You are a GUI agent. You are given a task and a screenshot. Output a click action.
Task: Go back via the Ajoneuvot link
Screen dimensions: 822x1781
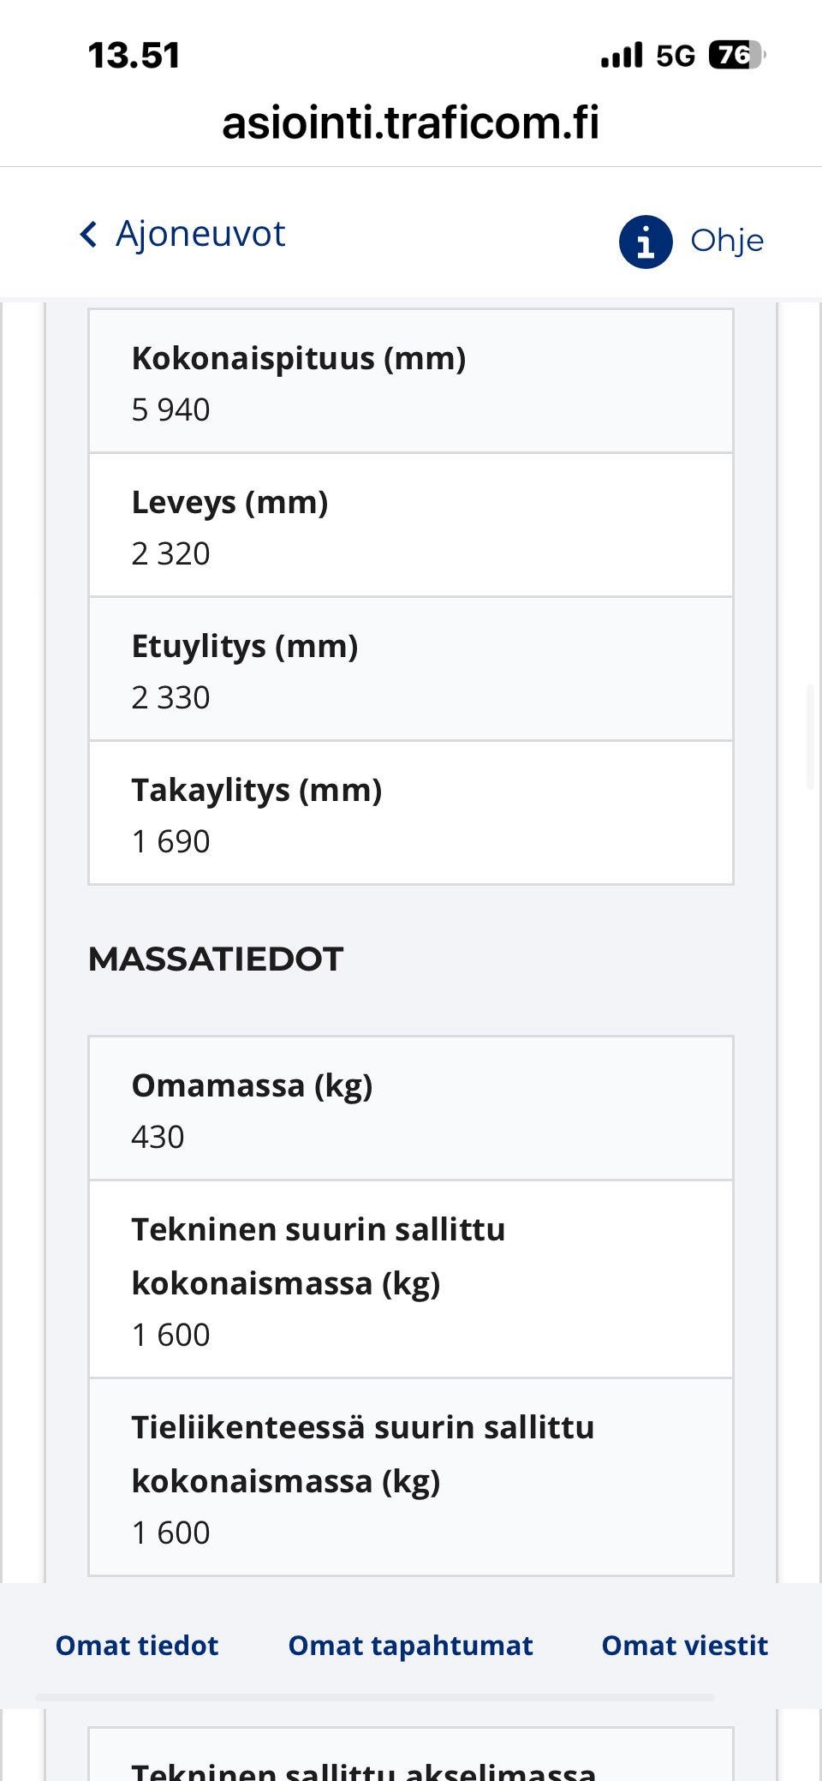tap(200, 234)
